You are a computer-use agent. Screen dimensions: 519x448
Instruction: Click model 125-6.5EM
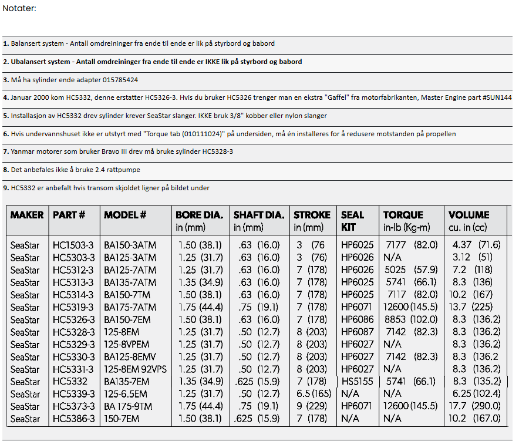(x=126, y=395)
